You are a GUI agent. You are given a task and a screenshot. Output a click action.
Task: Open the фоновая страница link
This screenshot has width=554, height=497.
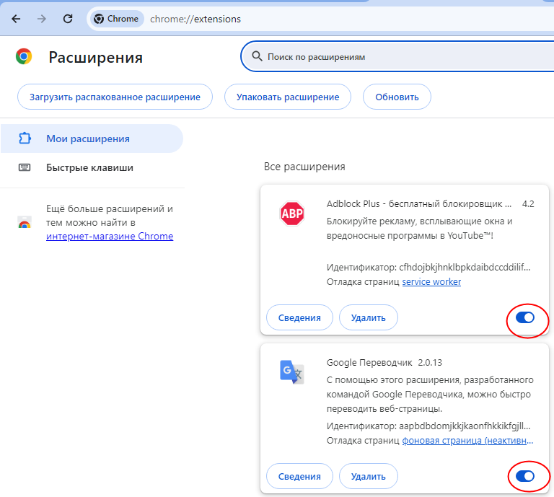tap(467, 441)
